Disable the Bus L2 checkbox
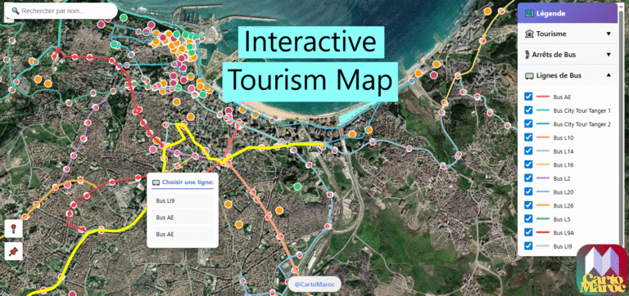 528,177
